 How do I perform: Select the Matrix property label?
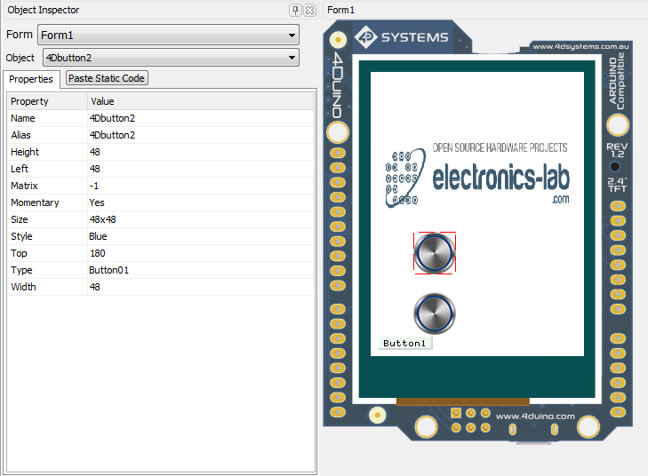(x=24, y=186)
